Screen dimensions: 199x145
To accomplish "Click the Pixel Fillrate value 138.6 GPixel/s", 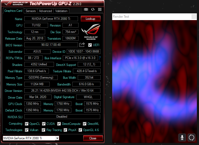I will tap(37, 71).
